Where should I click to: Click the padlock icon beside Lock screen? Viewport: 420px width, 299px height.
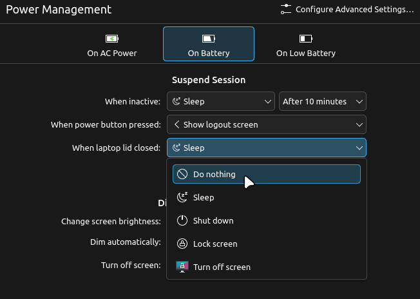[182, 244]
